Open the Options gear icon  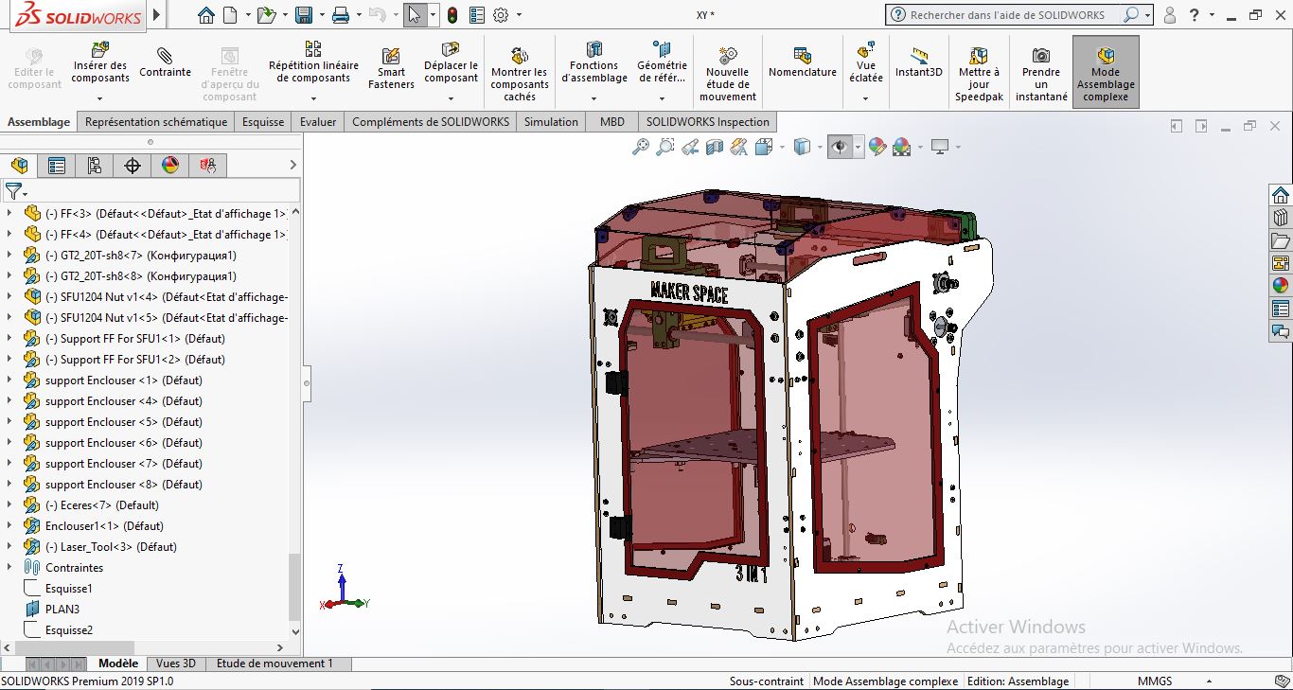coord(501,15)
